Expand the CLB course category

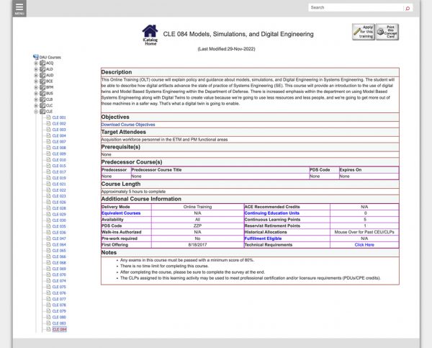coord(36,99)
